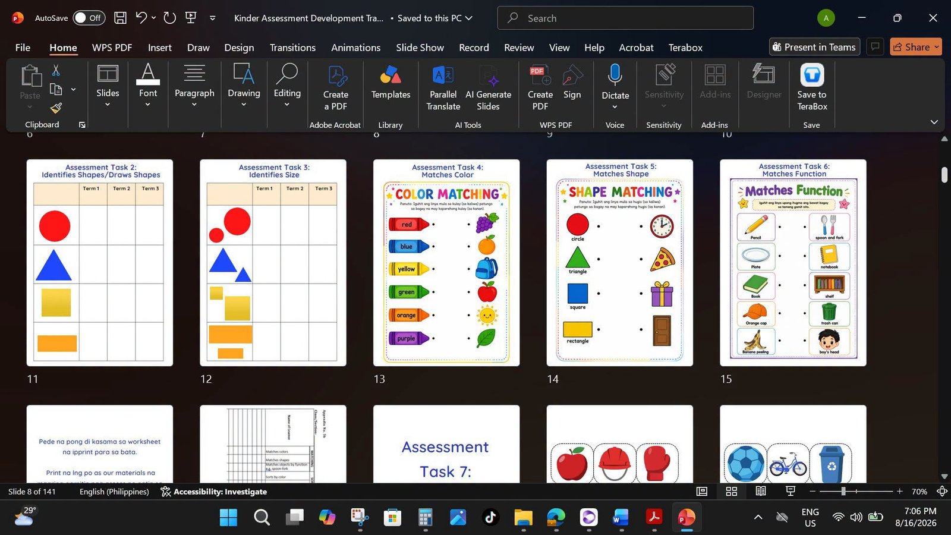The height and width of the screenshot is (535, 951).
Task: Switch to the Terabox tab
Action: point(685,48)
